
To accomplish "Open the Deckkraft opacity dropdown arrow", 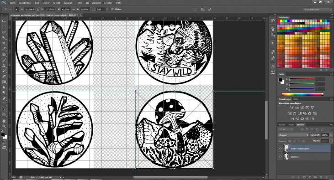I will coord(331,135).
